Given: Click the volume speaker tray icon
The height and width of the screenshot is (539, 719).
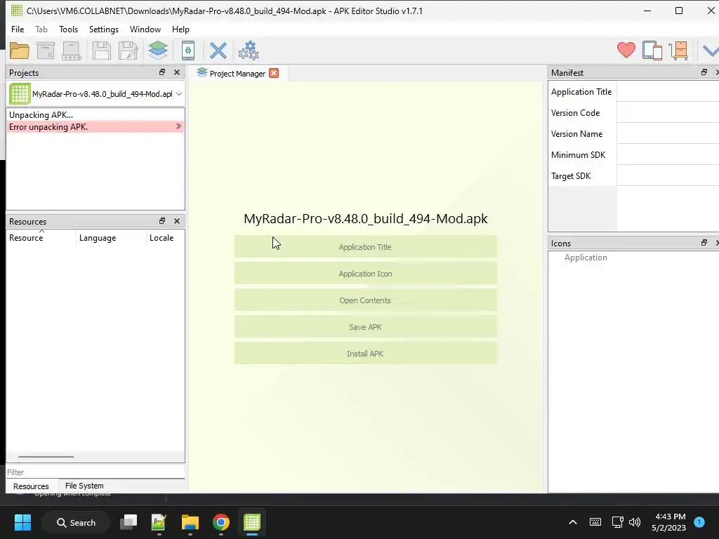Looking at the screenshot, I should coord(635,522).
